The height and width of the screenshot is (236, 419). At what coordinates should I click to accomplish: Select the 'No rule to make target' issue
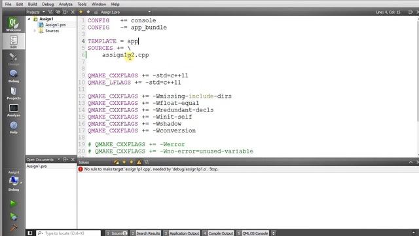(x=248, y=169)
